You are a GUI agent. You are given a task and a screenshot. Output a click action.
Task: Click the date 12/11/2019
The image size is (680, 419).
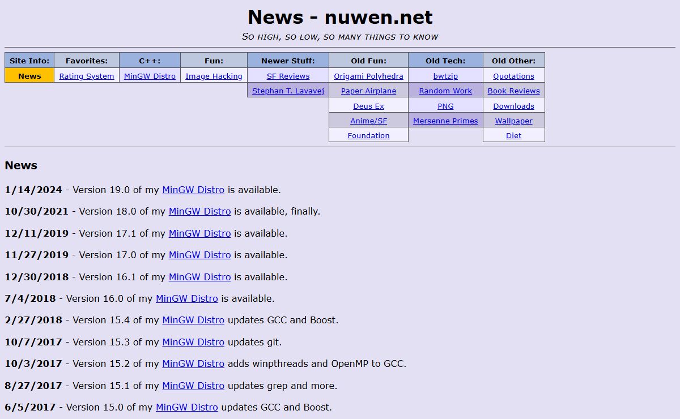click(x=36, y=233)
